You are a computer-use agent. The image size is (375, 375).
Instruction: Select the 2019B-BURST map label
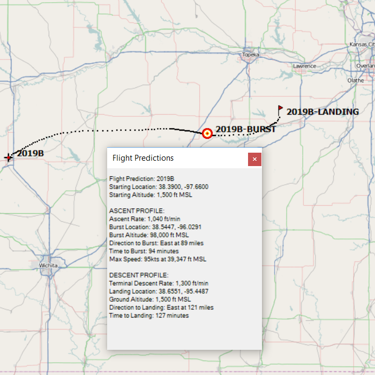click(245, 129)
